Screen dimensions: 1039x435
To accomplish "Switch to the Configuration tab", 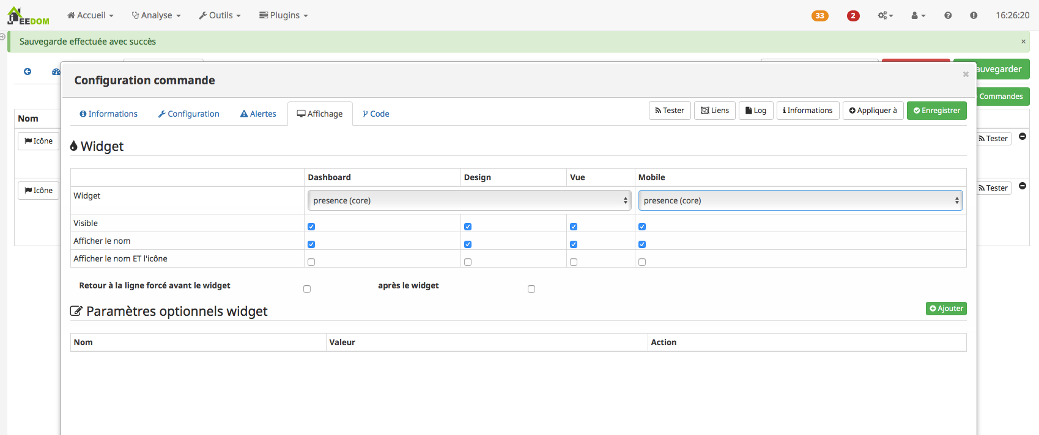I will pyautogui.click(x=188, y=114).
